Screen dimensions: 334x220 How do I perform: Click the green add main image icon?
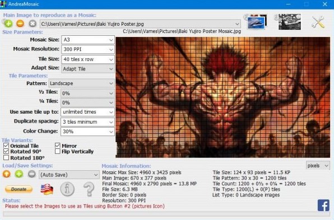coord(8,24)
